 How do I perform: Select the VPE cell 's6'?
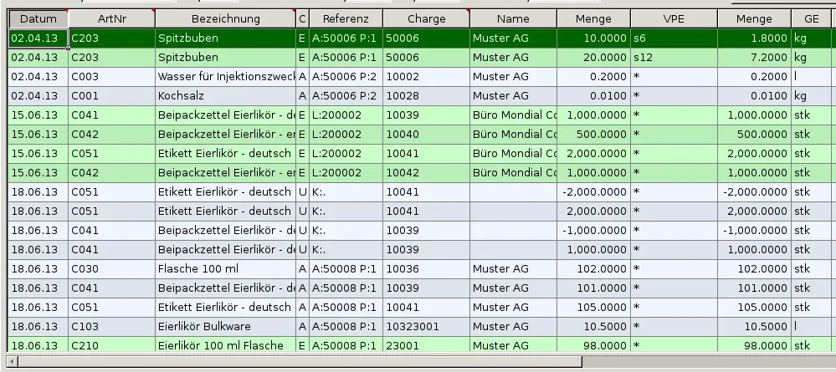tap(674, 38)
